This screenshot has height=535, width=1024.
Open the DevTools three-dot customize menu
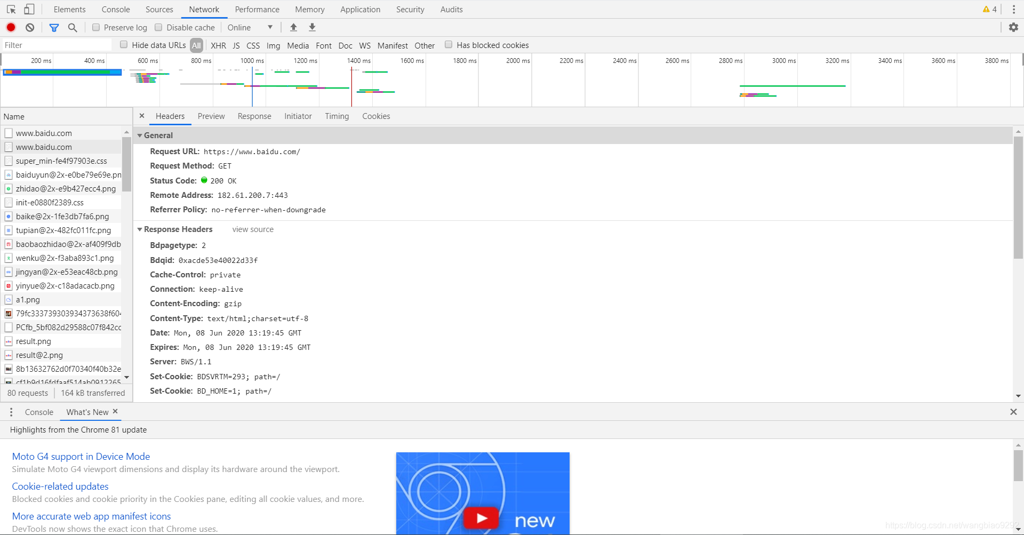tap(1014, 9)
